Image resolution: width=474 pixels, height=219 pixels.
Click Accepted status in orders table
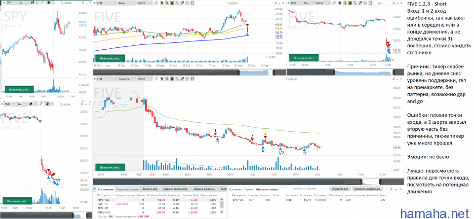(320, 200)
